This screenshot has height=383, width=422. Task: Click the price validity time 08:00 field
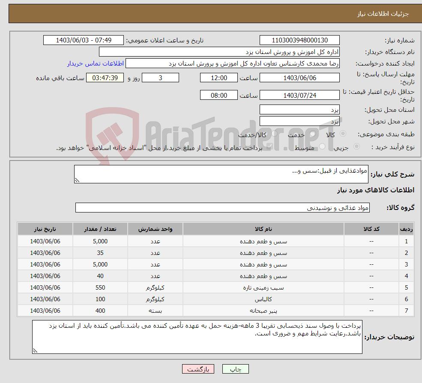(219, 95)
